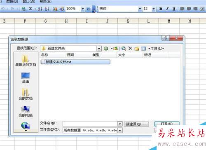Click the Redo arrow icon
Image resolution: width=206 pixels, height=150 pixels.
tap(12, 9)
